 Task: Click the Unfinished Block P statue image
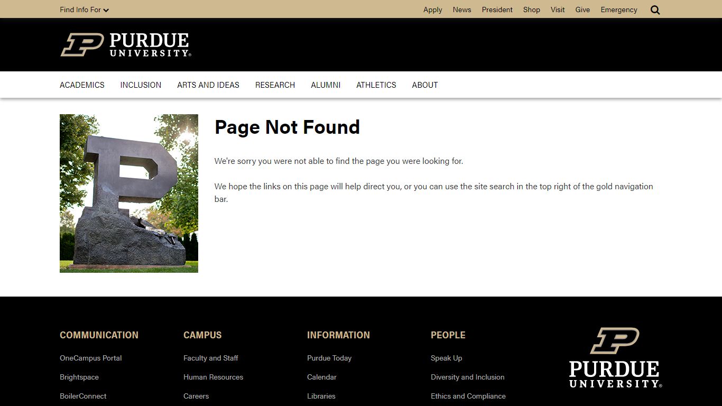point(129,193)
